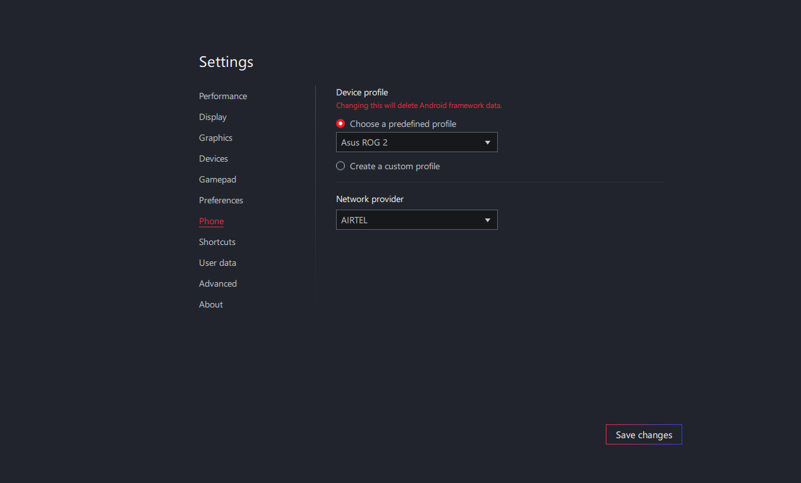
Task: Select Gamepad in the sidebar
Action: coord(217,179)
